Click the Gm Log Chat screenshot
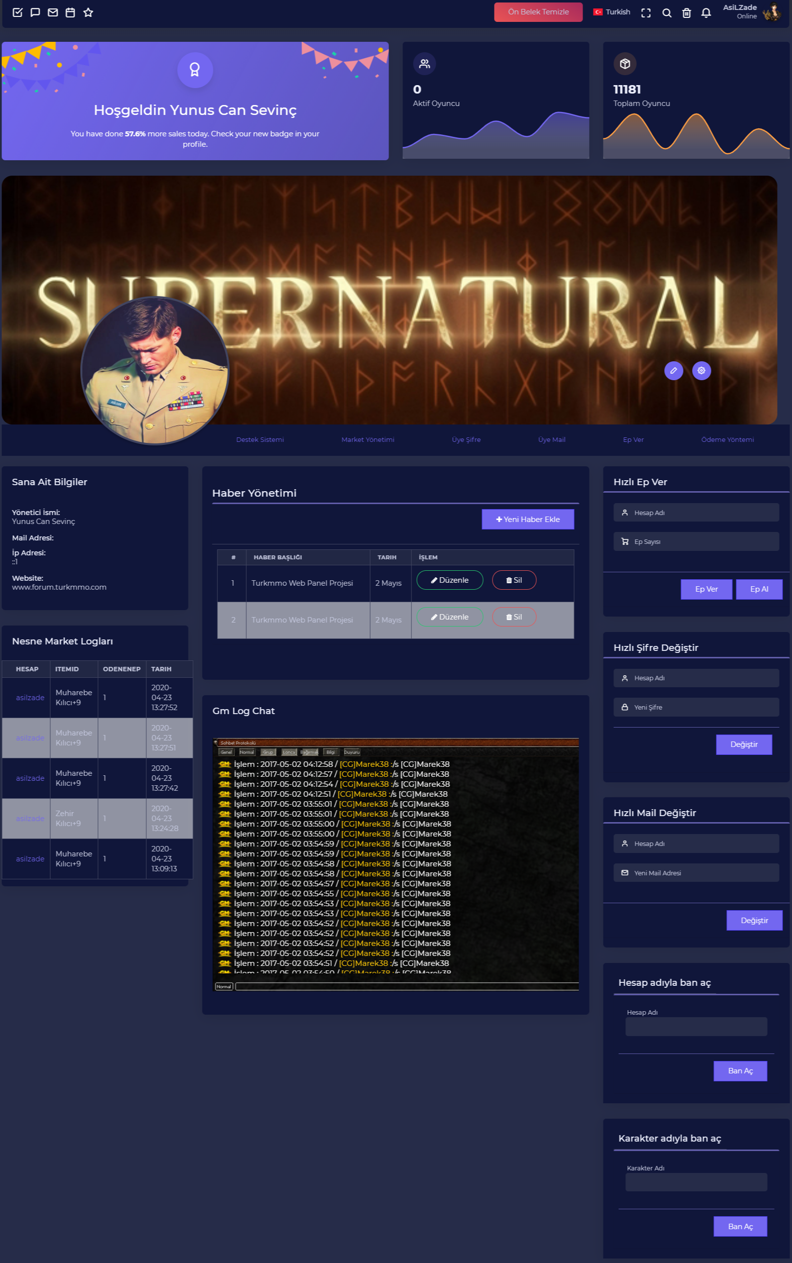 396,864
